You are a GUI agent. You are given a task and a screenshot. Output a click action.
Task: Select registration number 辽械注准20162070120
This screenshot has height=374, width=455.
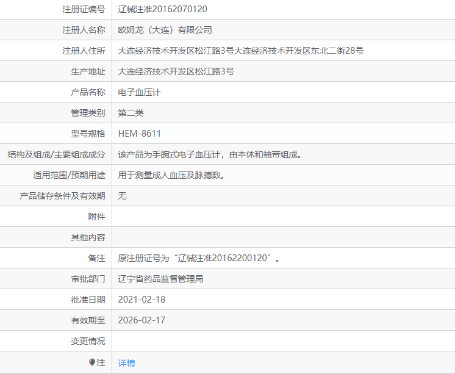click(x=162, y=9)
